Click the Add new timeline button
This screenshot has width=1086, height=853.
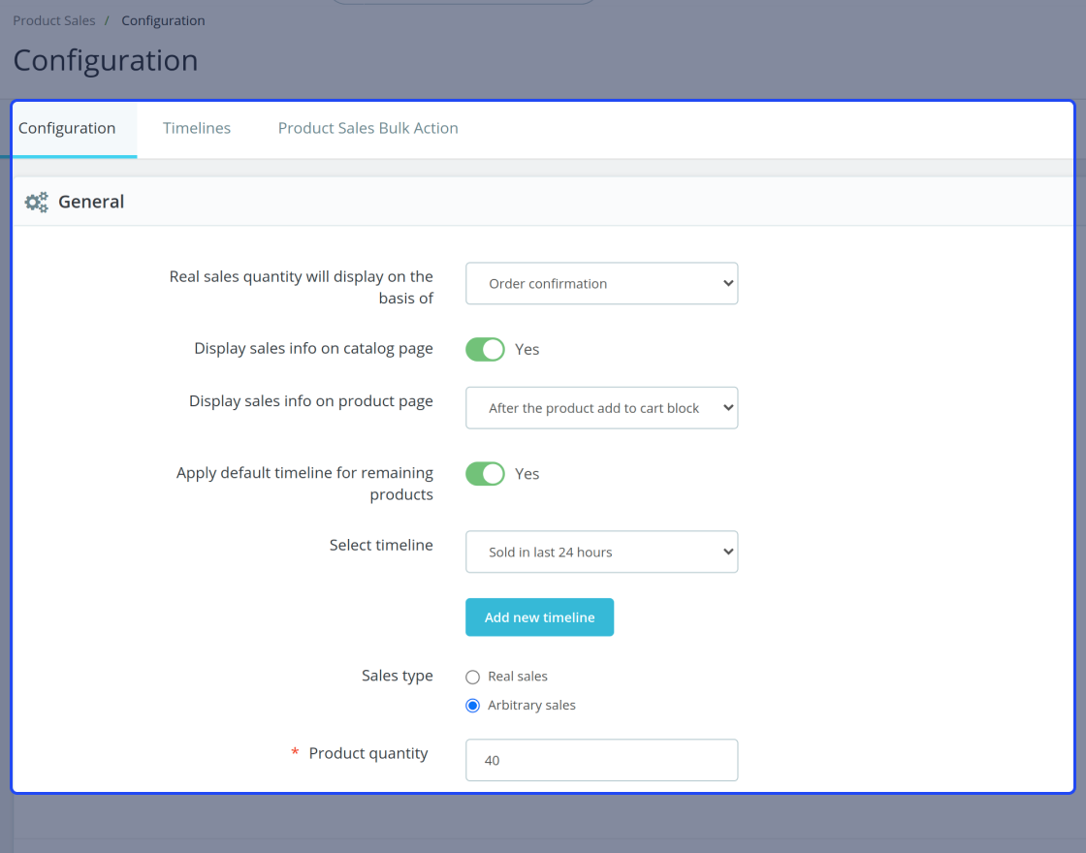point(539,616)
